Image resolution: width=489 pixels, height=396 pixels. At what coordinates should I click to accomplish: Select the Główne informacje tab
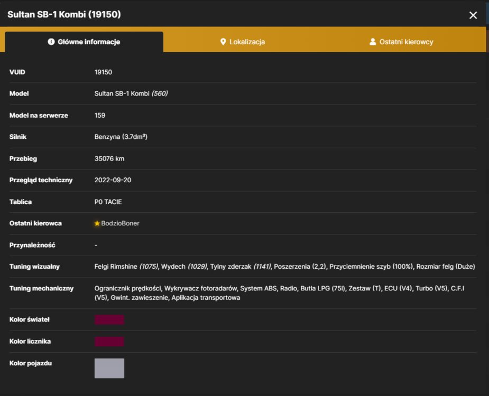(x=84, y=42)
